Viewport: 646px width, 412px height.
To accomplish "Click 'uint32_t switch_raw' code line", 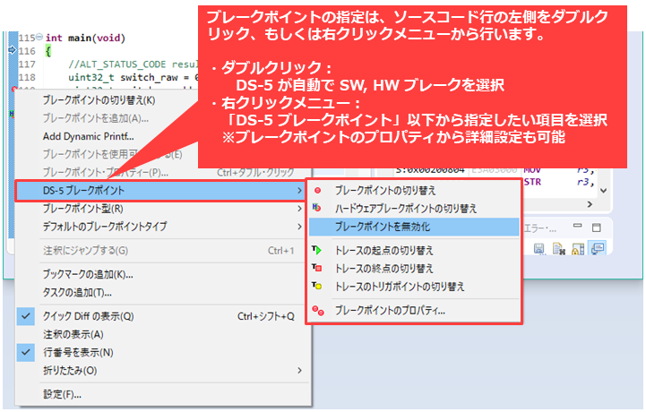I will point(134,77).
